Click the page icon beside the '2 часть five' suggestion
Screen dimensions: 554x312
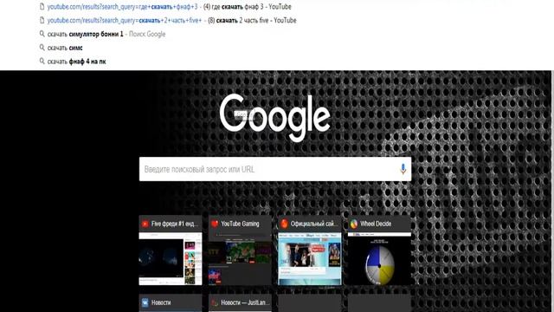[x=42, y=20]
